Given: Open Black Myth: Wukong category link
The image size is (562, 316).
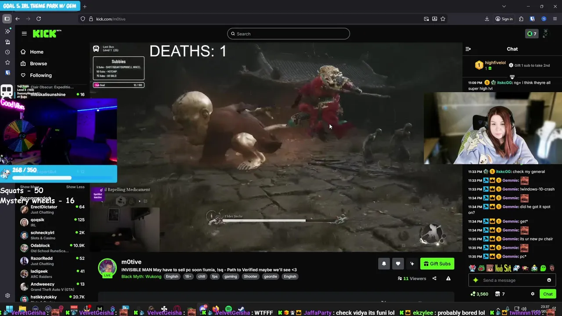Looking at the screenshot, I should 141,276.
